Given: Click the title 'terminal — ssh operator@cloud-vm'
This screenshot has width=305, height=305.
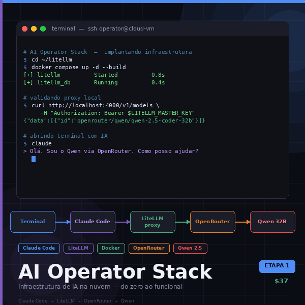Looking at the screenshot, I should (x=103, y=28).
